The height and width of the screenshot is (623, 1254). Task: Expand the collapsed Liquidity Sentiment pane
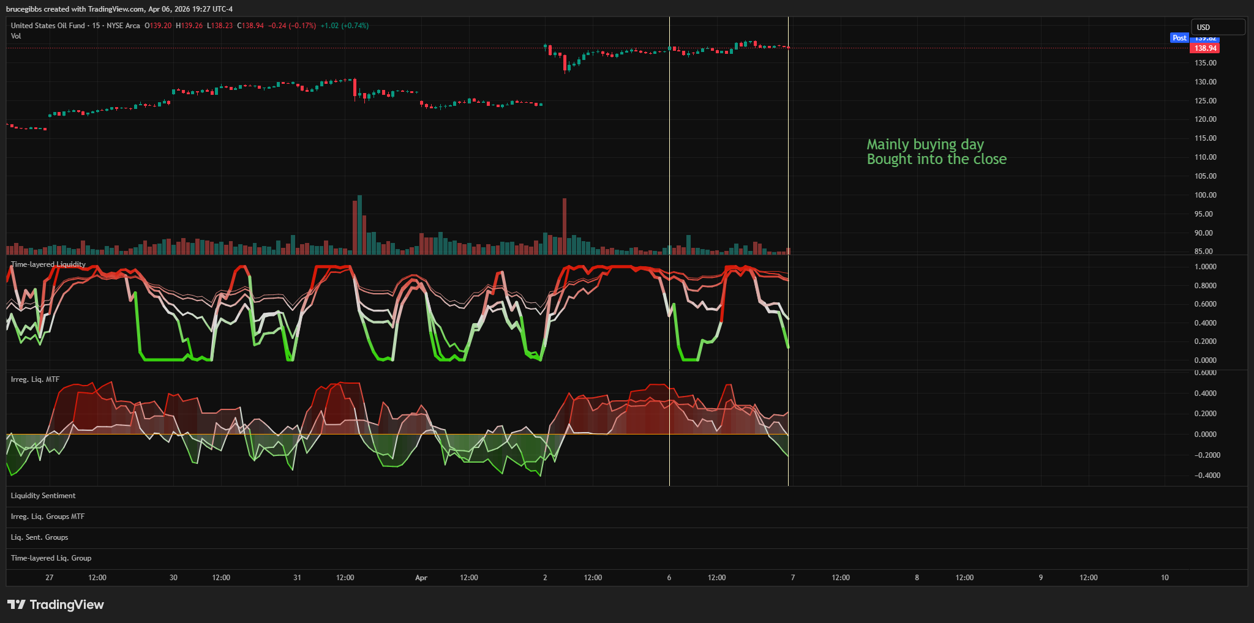tap(43, 496)
